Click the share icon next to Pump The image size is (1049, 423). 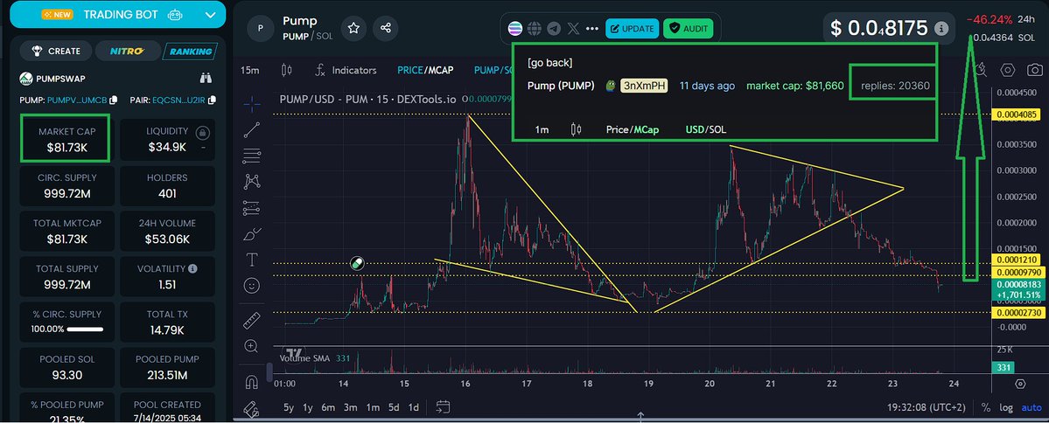coord(385,28)
